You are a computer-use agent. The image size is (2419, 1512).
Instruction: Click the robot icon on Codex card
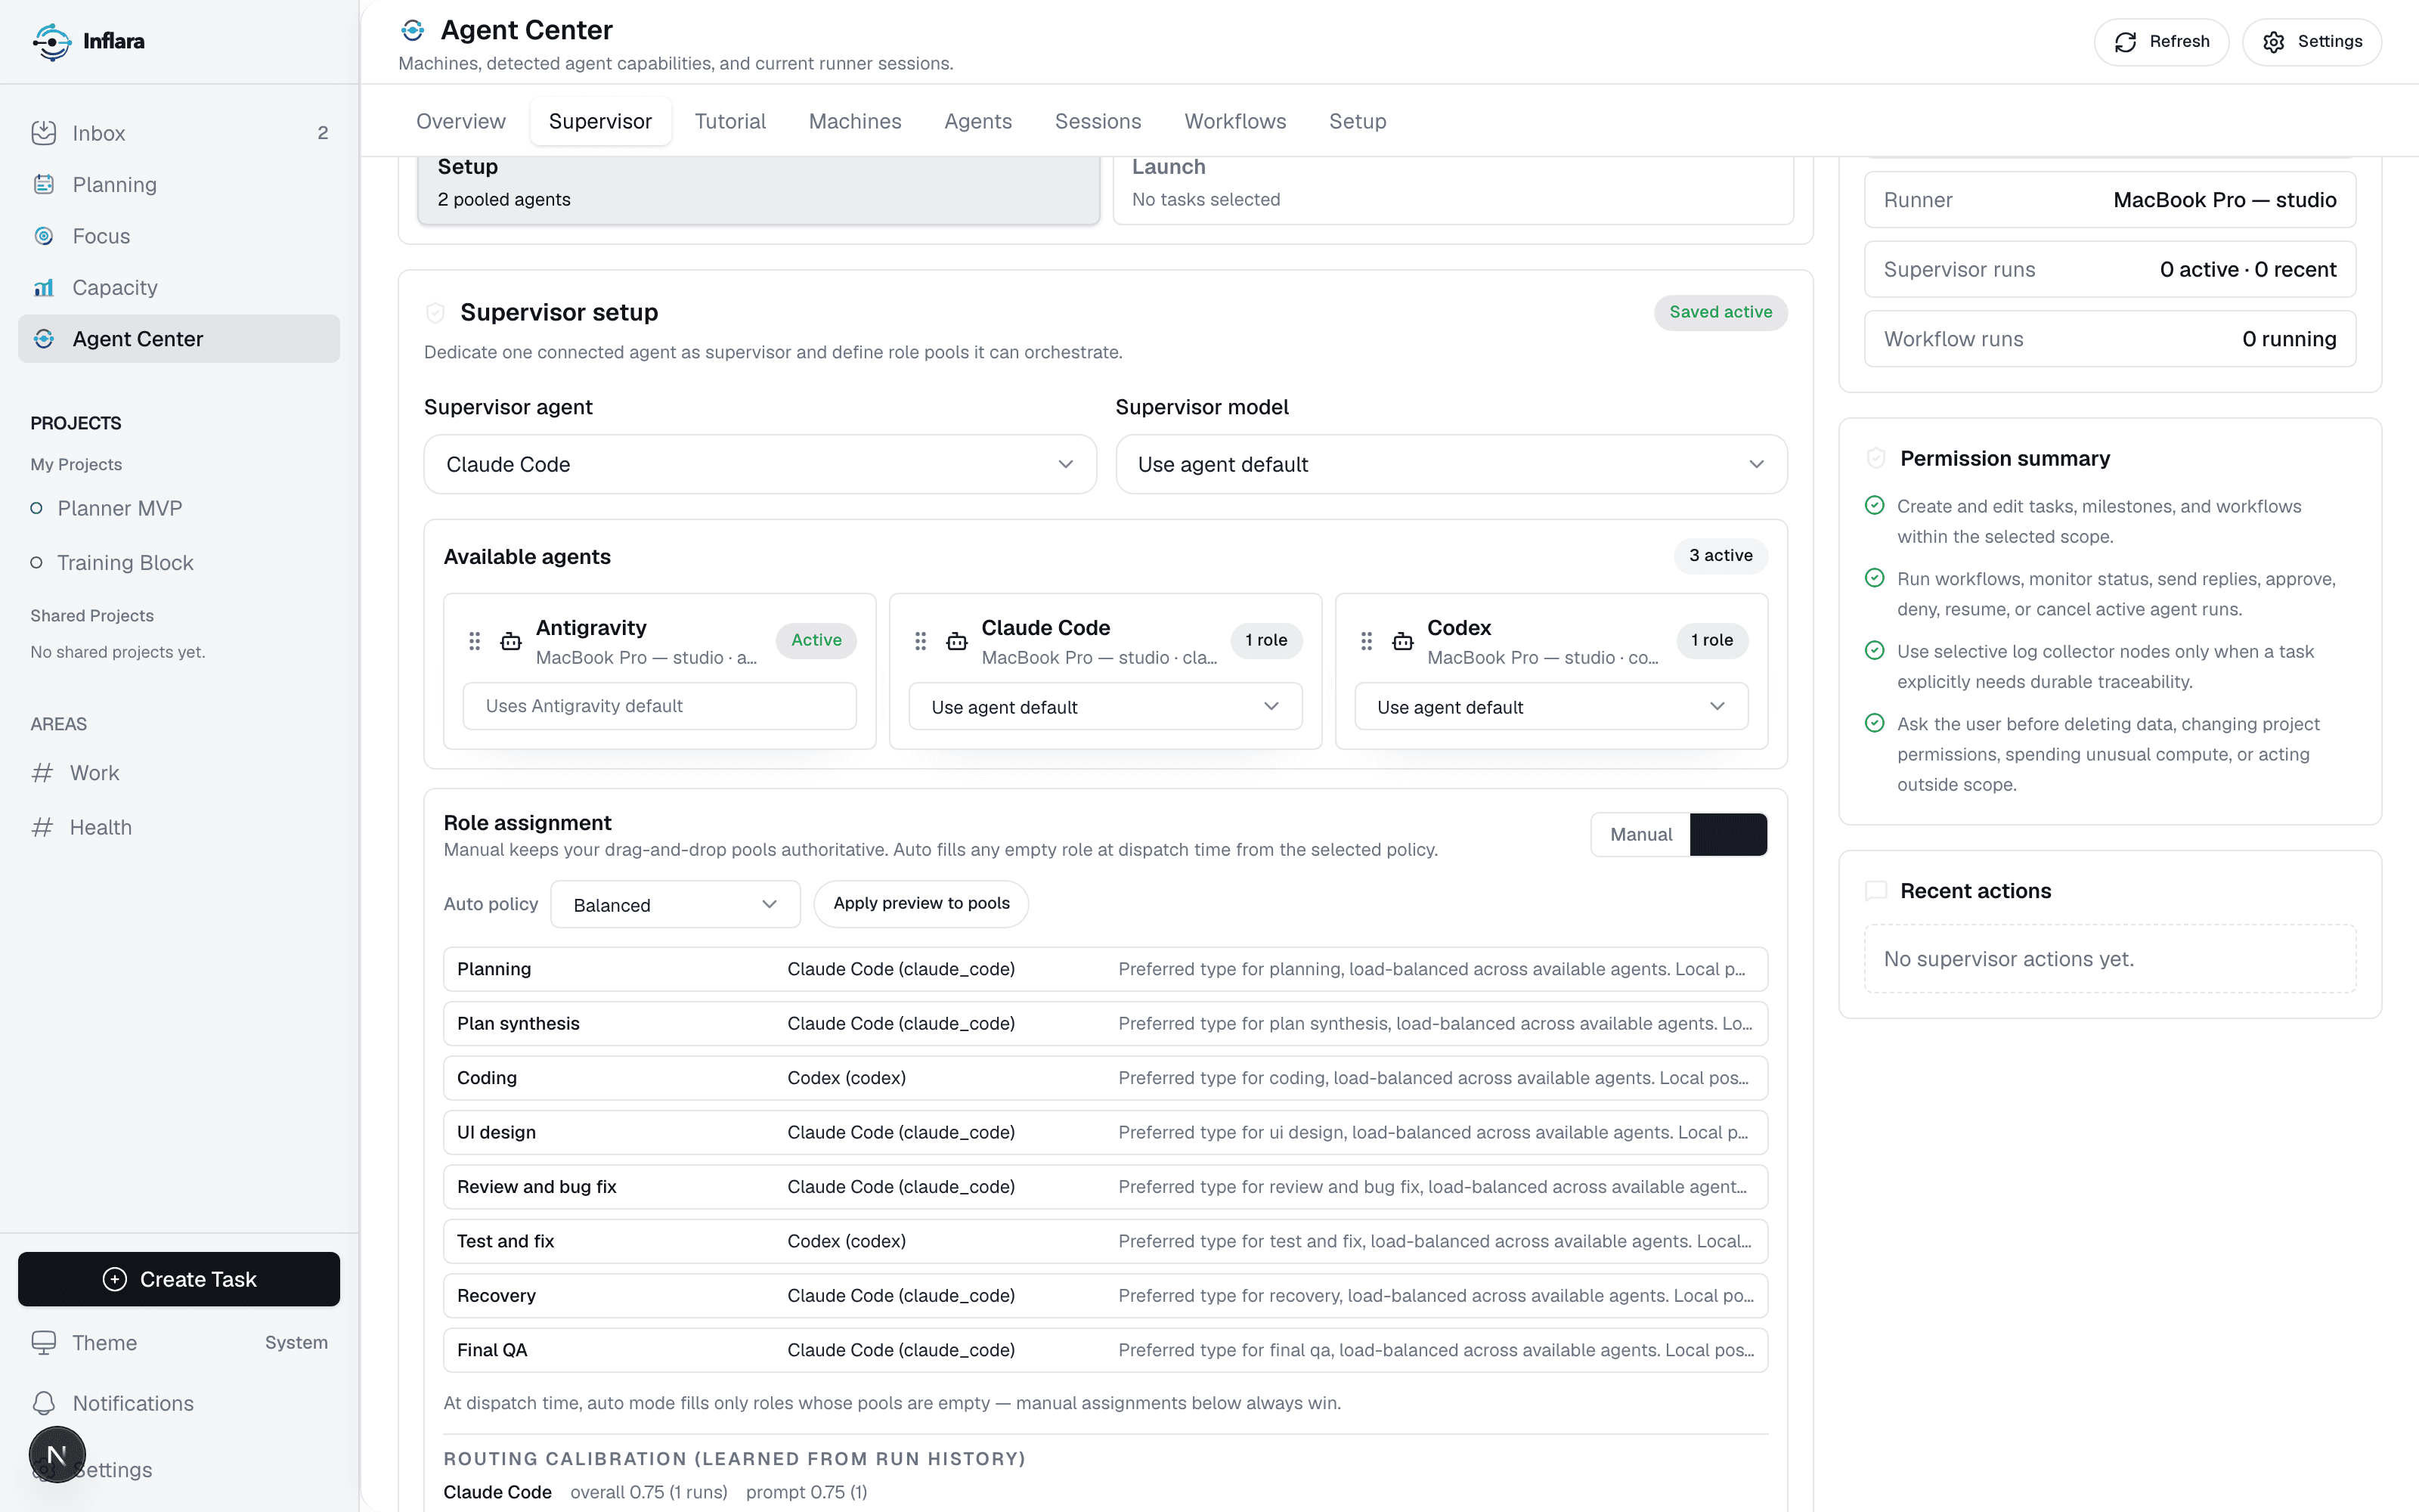(1402, 641)
